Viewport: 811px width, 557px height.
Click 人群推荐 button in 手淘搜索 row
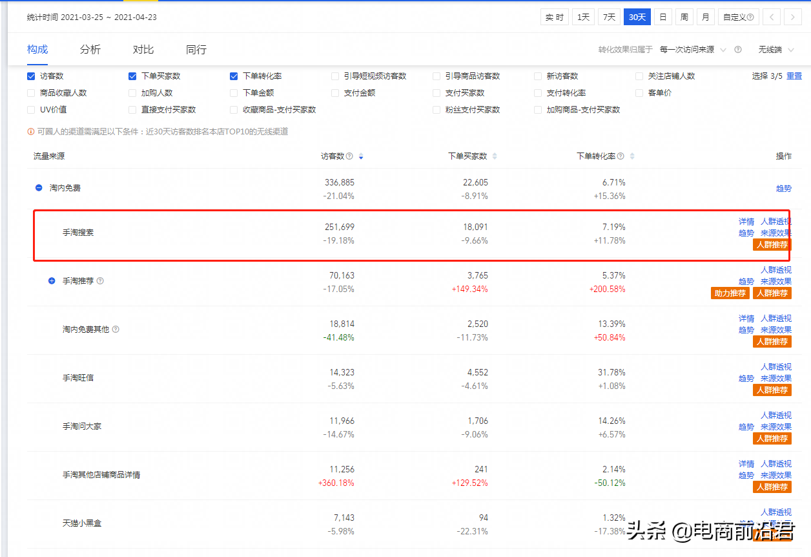[772, 245]
